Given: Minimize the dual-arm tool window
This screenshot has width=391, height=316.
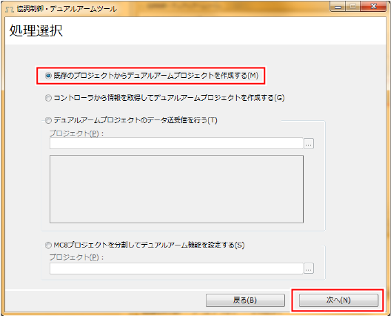Looking at the screenshot, I should (338, 7).
